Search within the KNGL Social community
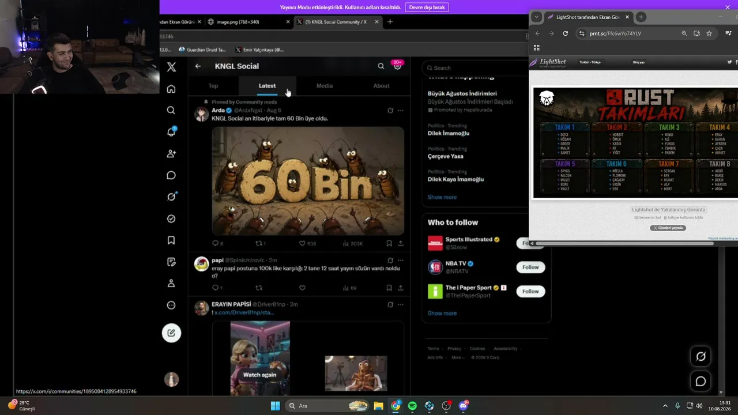The image size is (738, 415). click(381, 66)
